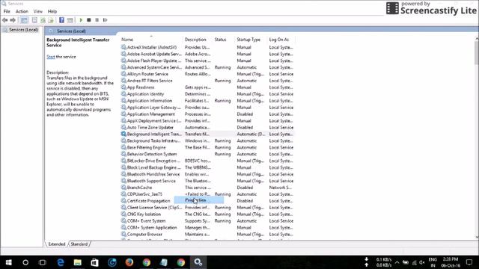
Task: Select Services (Local) in the left tree
Action: coord(23,30)
